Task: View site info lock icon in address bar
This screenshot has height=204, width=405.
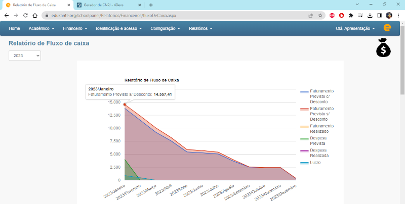Action: click(x=47, y=16)
